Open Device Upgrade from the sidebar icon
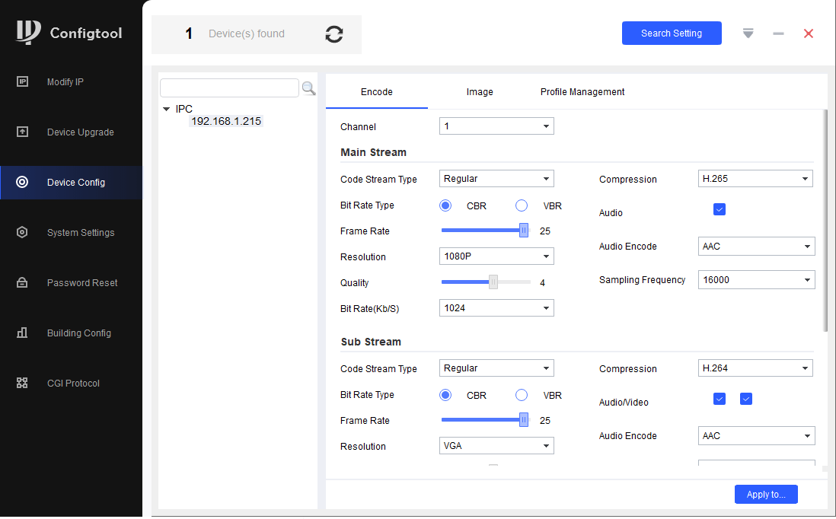 [22, 132]
